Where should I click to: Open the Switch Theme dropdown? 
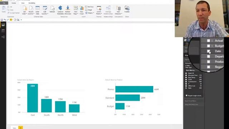click(x=101, y=14)
